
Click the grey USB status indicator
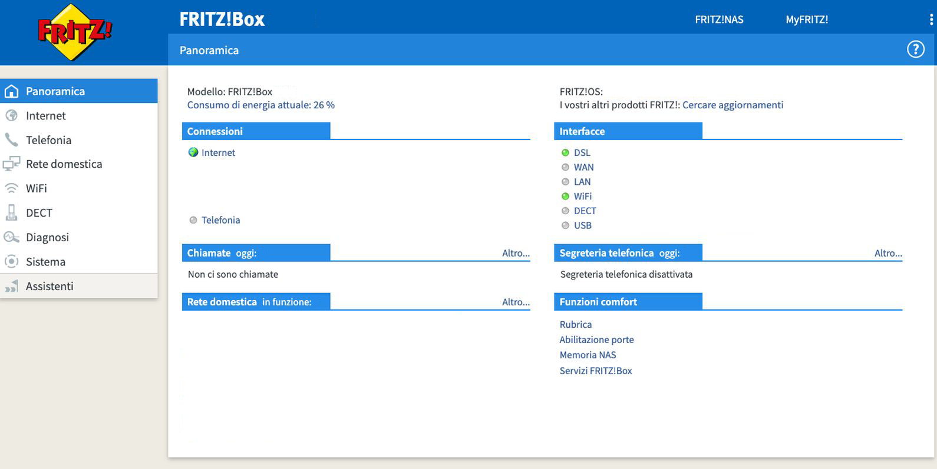[565, 225]
